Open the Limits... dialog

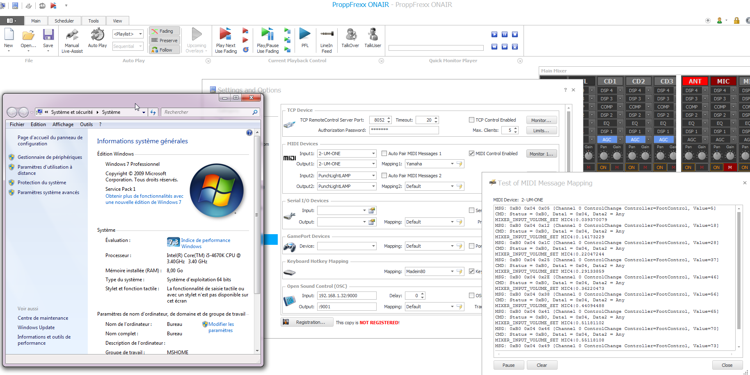tap(541, 131)
